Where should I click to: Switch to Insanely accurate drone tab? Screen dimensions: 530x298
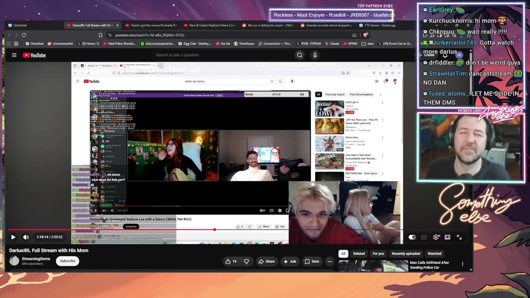coord(326,25)
